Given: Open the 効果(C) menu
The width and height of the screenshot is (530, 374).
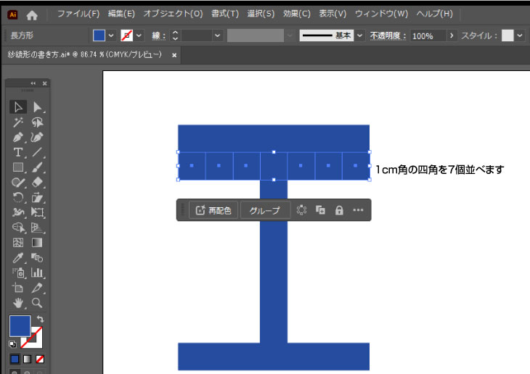Looking at the screenshot, I should click(x=296, y=14).
